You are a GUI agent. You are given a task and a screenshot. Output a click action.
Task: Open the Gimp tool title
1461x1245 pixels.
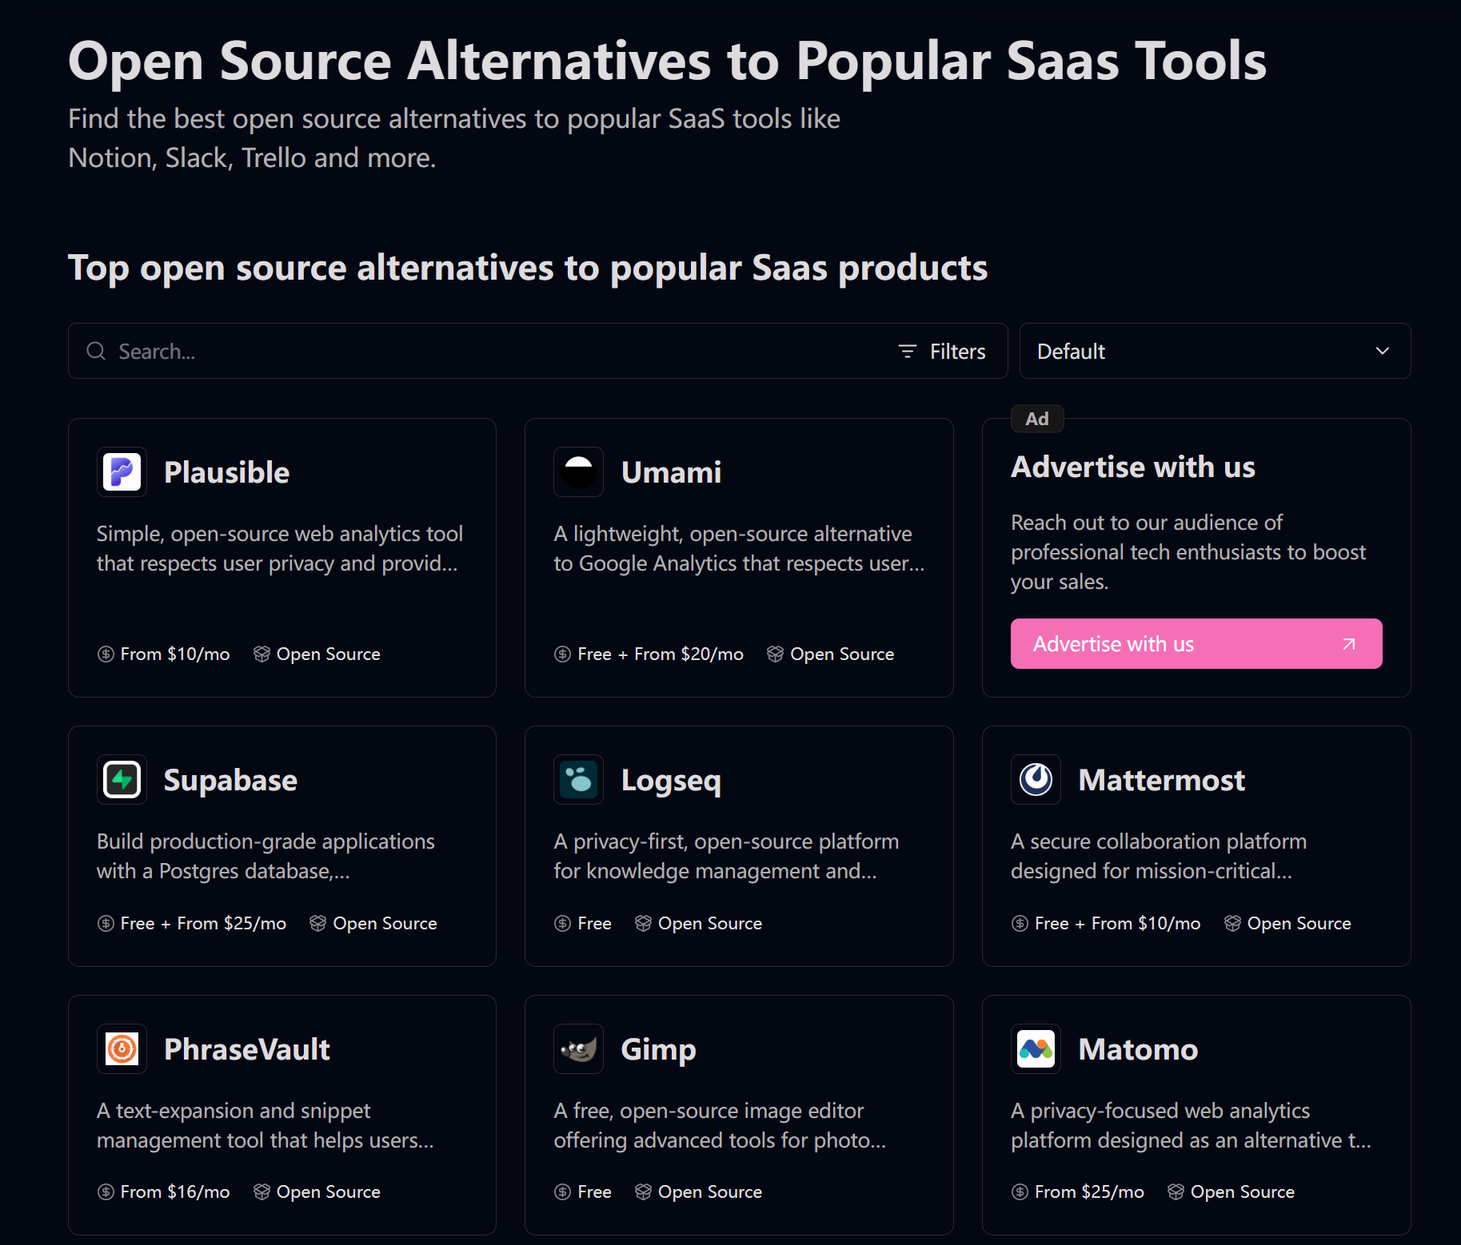coord(658,1050)
